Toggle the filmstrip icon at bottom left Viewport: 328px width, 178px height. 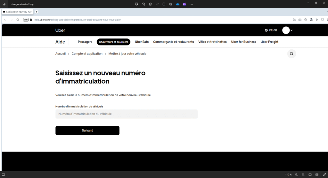point(3,174)
